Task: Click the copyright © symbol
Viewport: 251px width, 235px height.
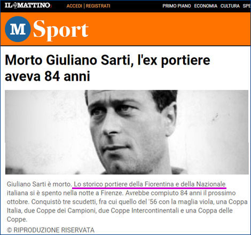Action: [9, 230]
